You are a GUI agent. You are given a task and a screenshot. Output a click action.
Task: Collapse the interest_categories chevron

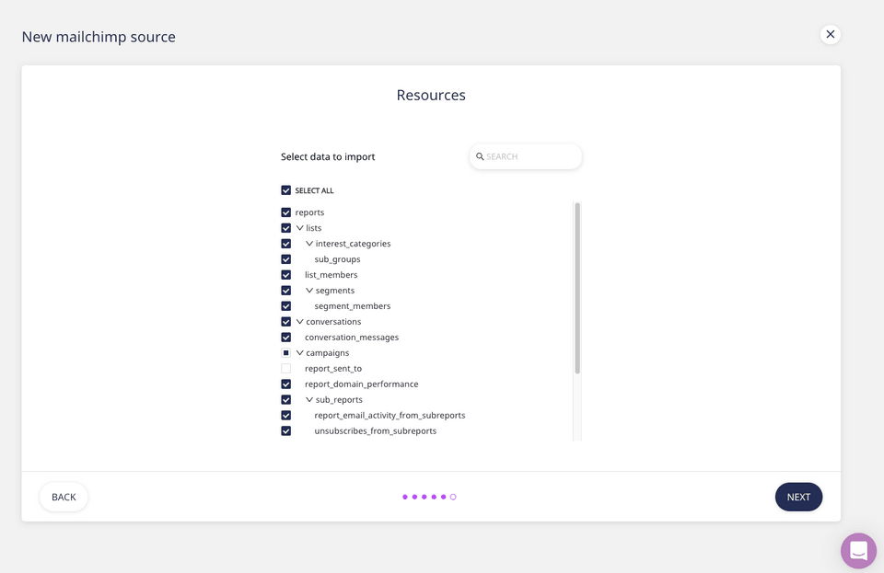[309, 244]
